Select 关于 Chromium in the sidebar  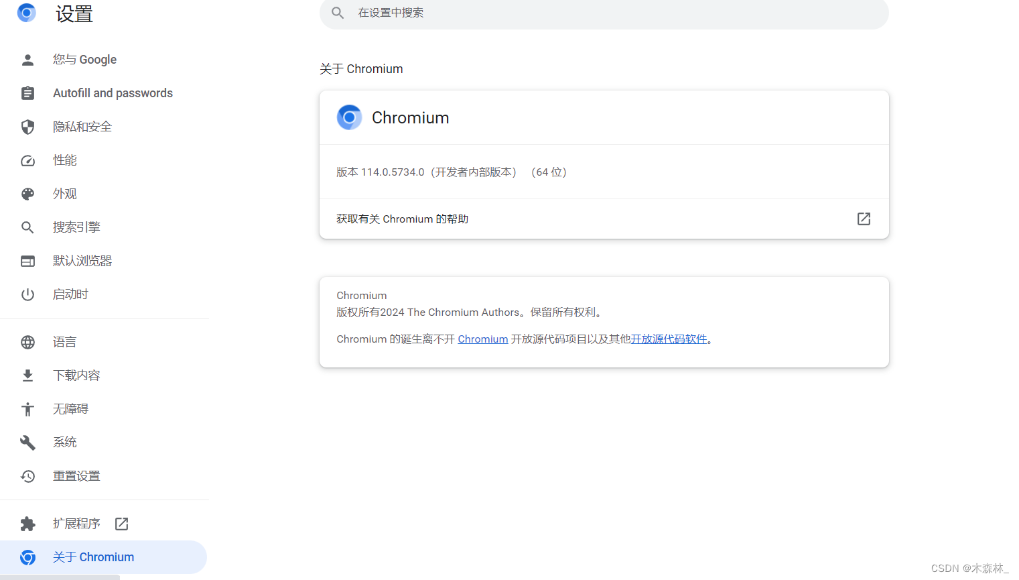pos(103,557)
